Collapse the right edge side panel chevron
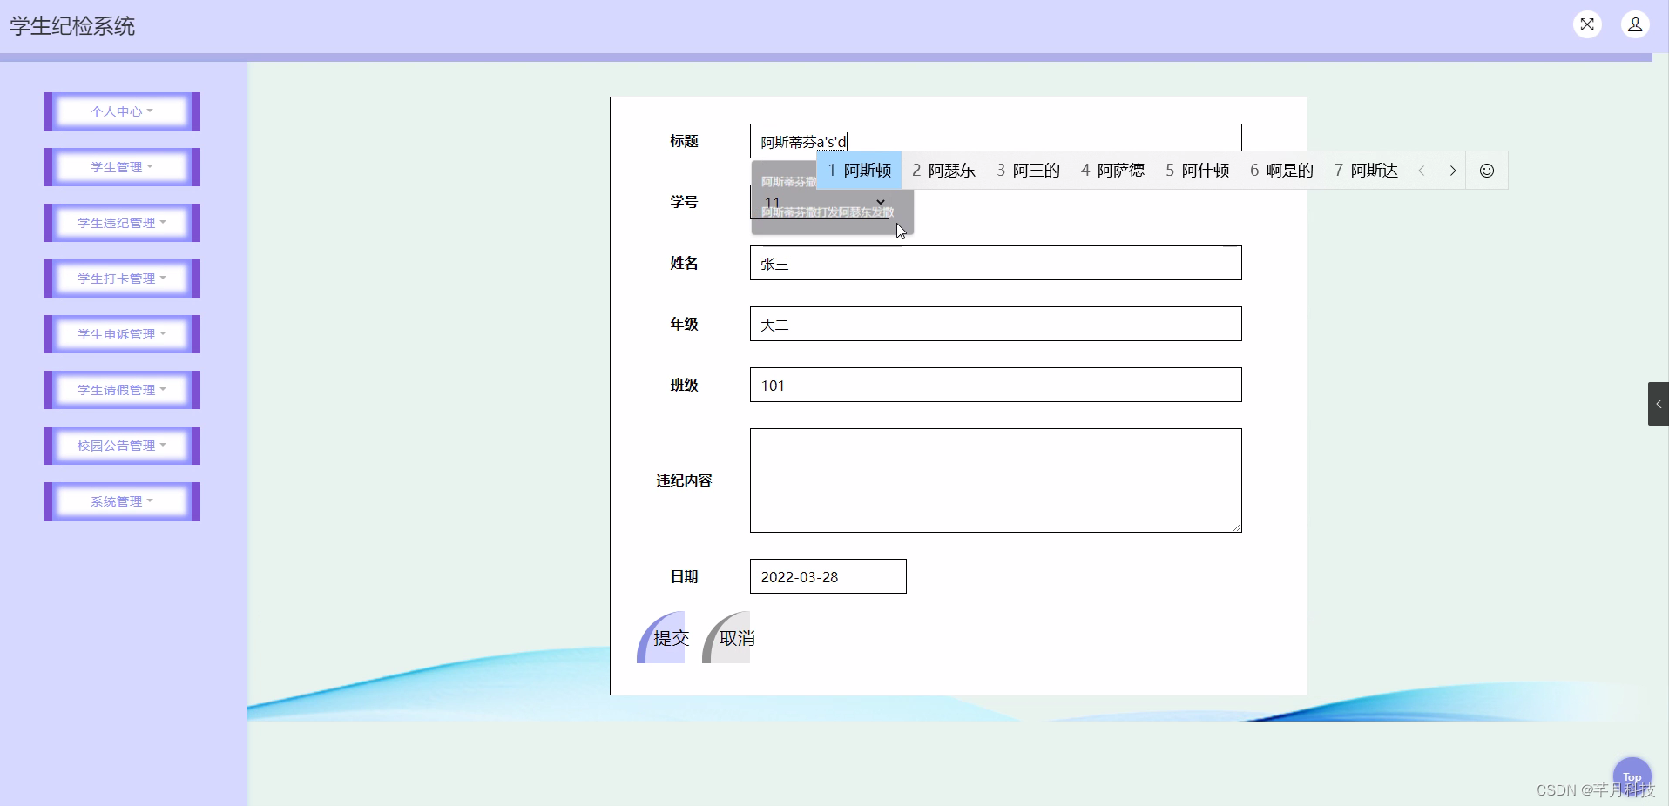Image resolution: width=1669 pixels, height=806 pixels. click(x=1659, y=403)
